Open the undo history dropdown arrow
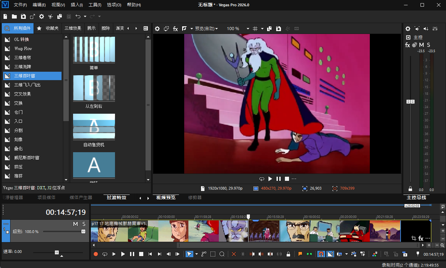 click(85, 16)
